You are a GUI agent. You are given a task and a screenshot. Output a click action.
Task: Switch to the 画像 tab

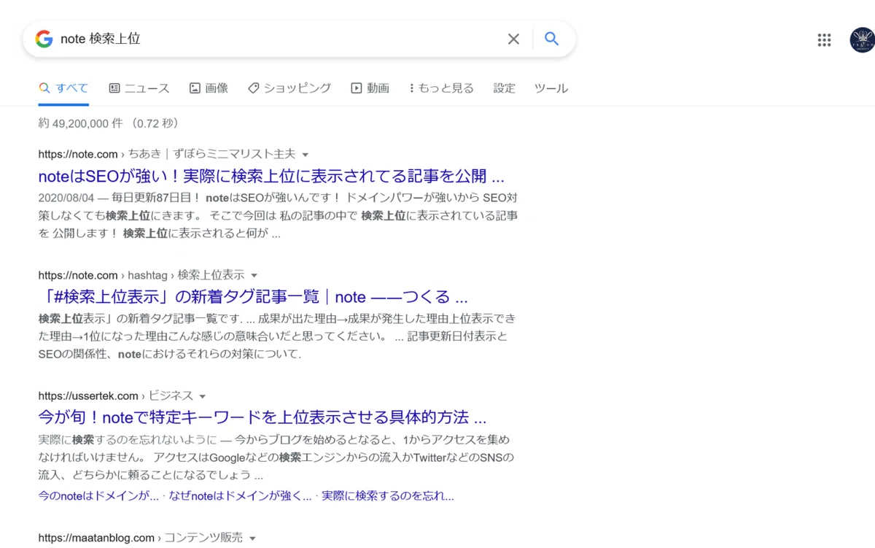point(209,88)
